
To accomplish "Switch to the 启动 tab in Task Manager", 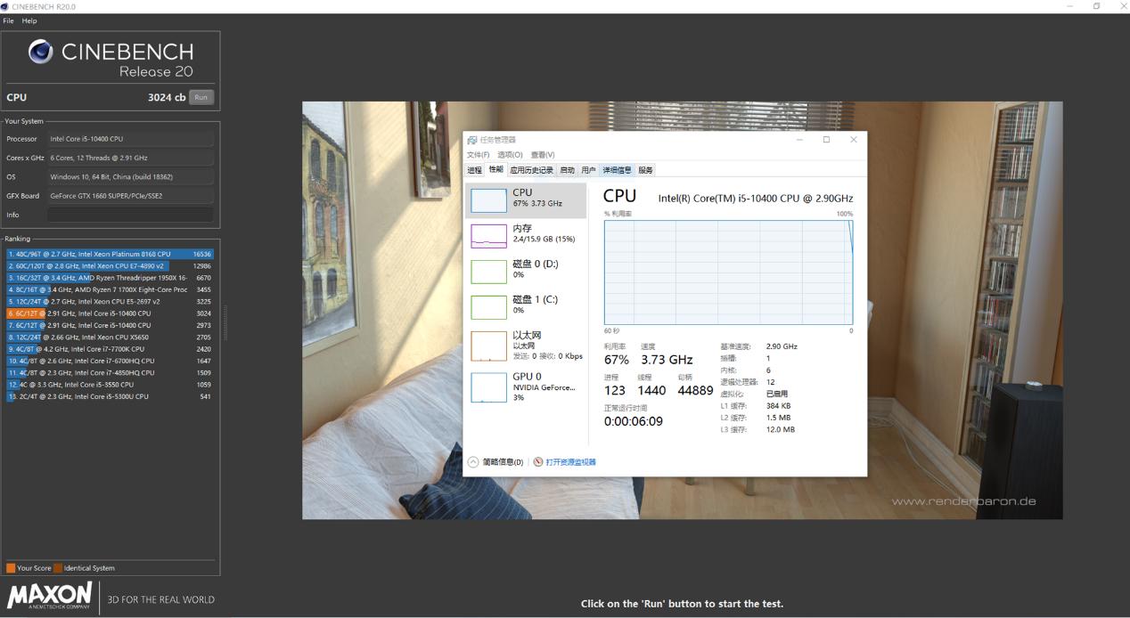I will (x=568, y=170).
